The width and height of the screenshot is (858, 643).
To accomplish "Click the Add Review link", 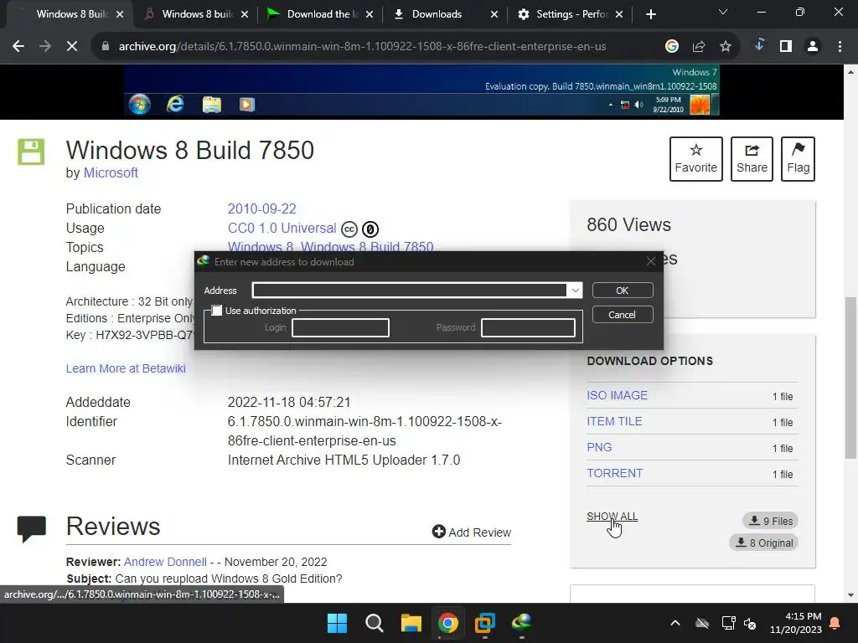I will [x=472, y=532].
